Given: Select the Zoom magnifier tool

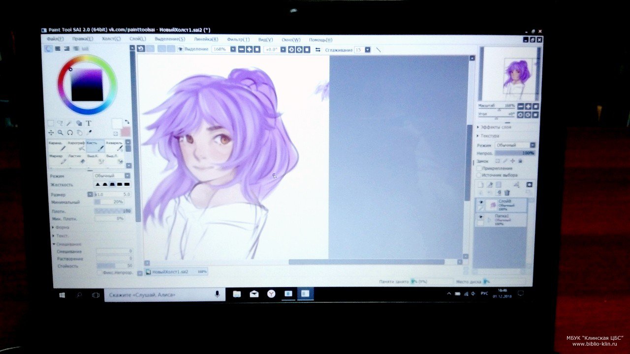Looking at the screenshot, I should point(60,133).
